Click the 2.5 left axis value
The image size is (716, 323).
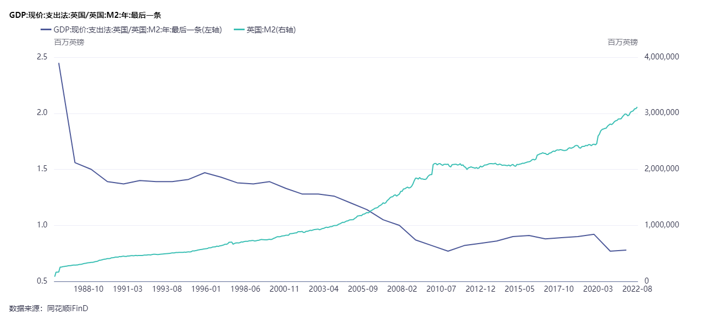42,57
